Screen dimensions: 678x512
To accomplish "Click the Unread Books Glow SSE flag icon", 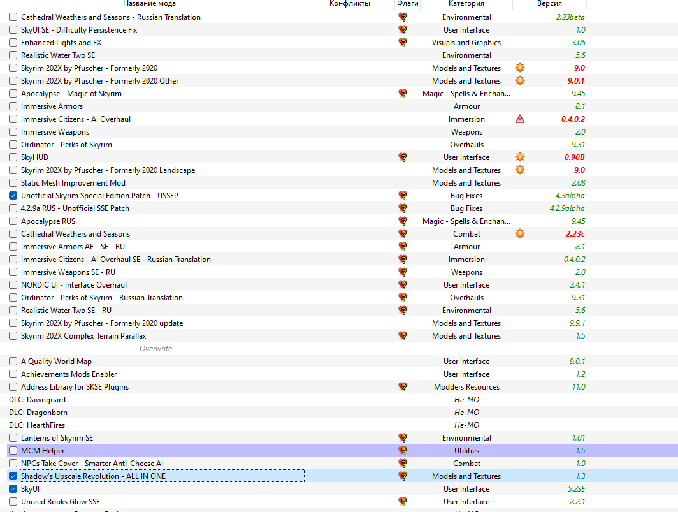I will pos(403,502).
